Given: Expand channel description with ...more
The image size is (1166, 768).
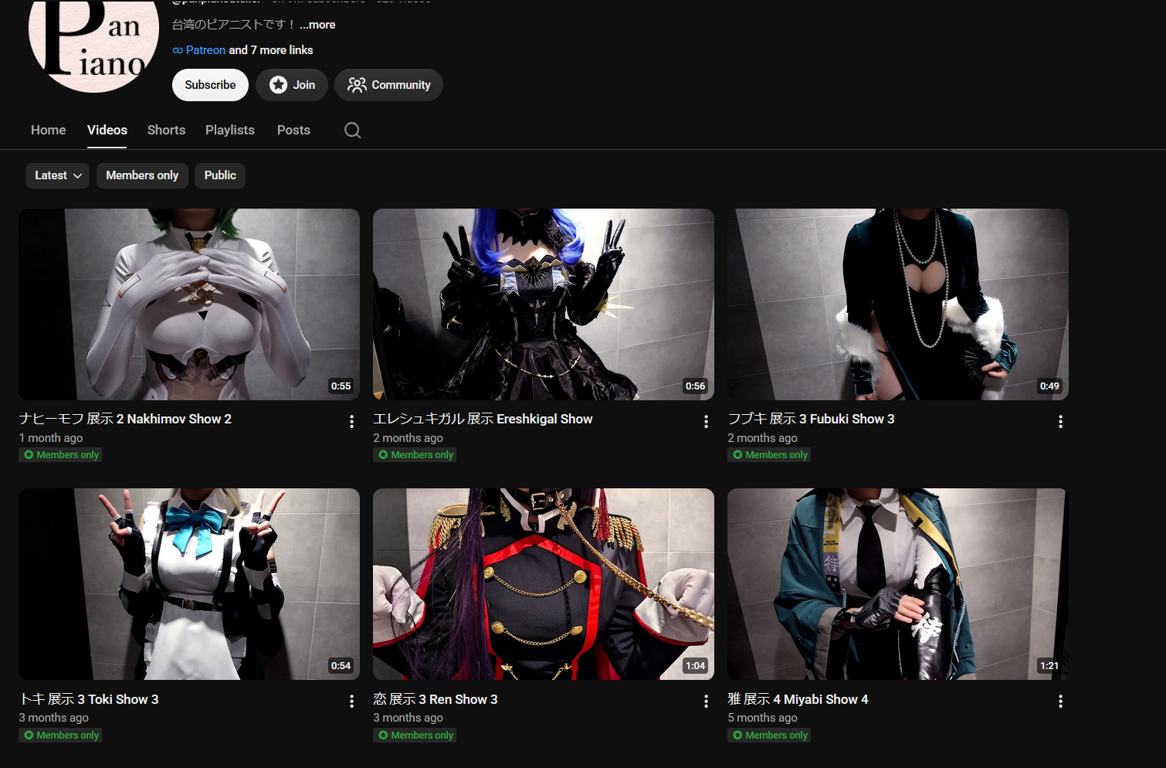Looking at the screenshot, I should (317, 25).
